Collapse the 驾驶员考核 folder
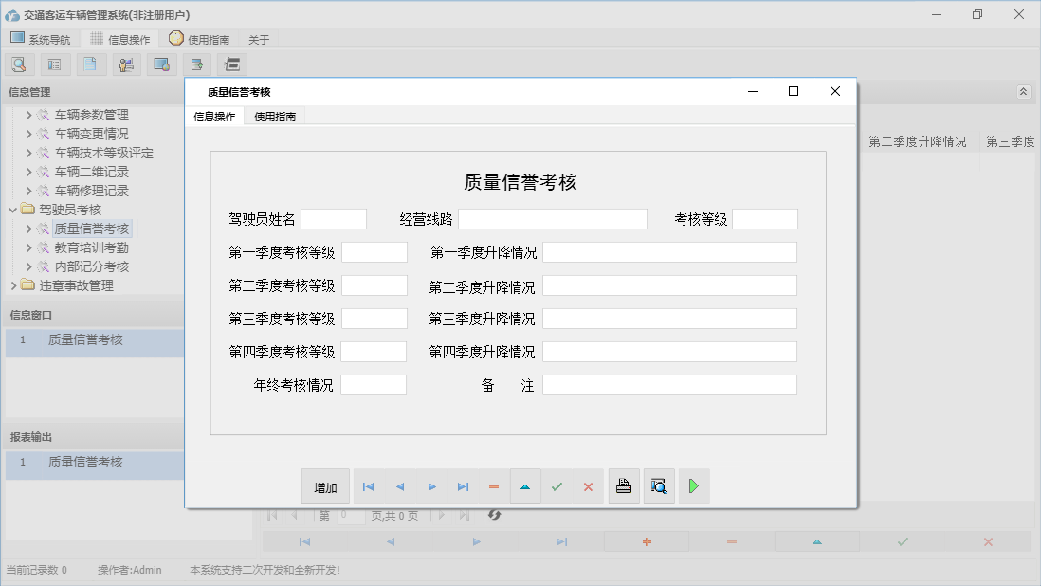This screenshot has width=1041, height=586. tap(11, 209)
